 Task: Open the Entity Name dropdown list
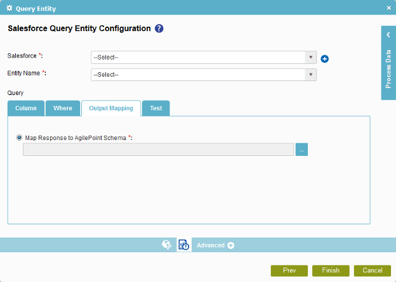[x=204, y=75]
